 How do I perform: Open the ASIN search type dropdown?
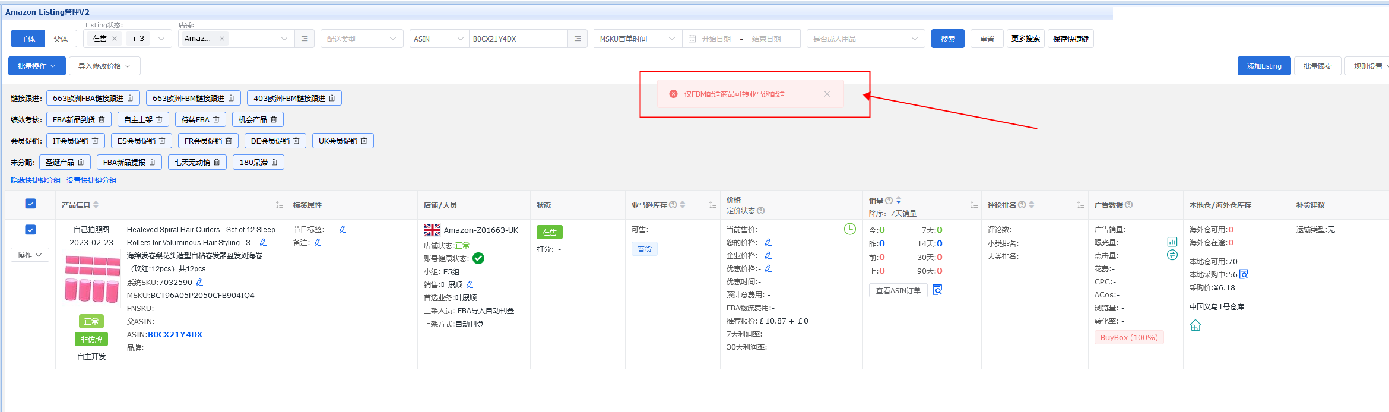(x=439, y=39)
